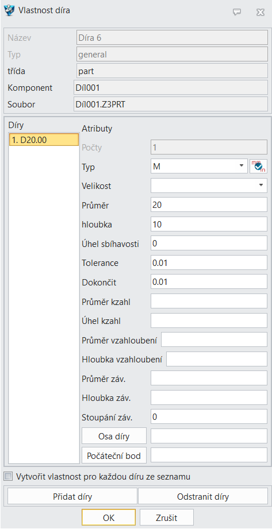Open the Typ dropdown showing M

(200, 166)
